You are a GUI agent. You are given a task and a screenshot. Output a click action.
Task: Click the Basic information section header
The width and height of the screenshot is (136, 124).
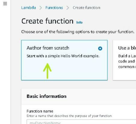46,96
